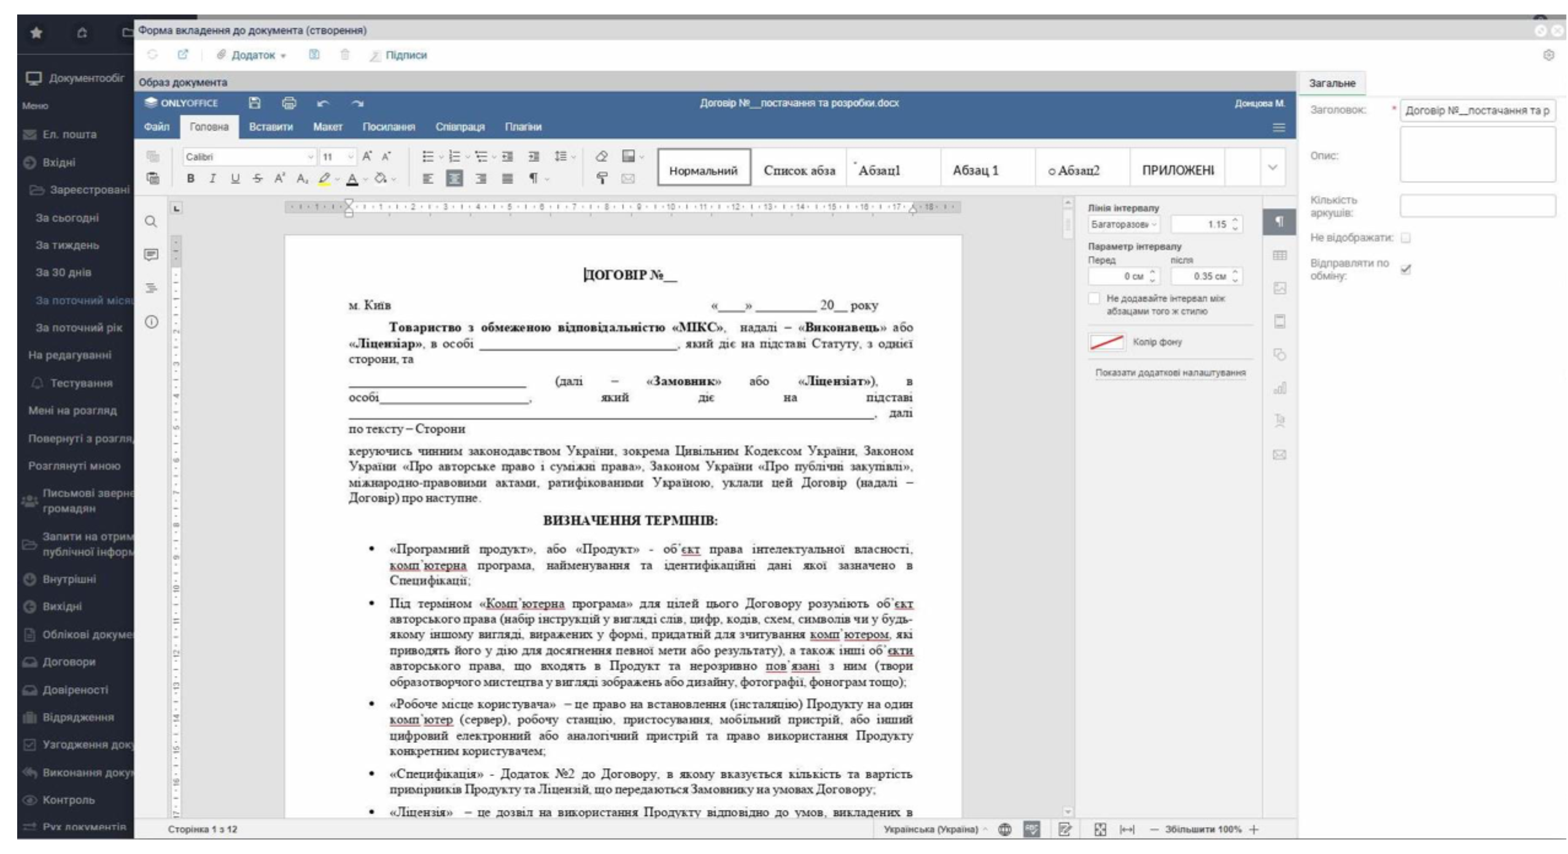Increase the font size
The height and width of the screenshot is (854, 1568).
pos(367,156)
